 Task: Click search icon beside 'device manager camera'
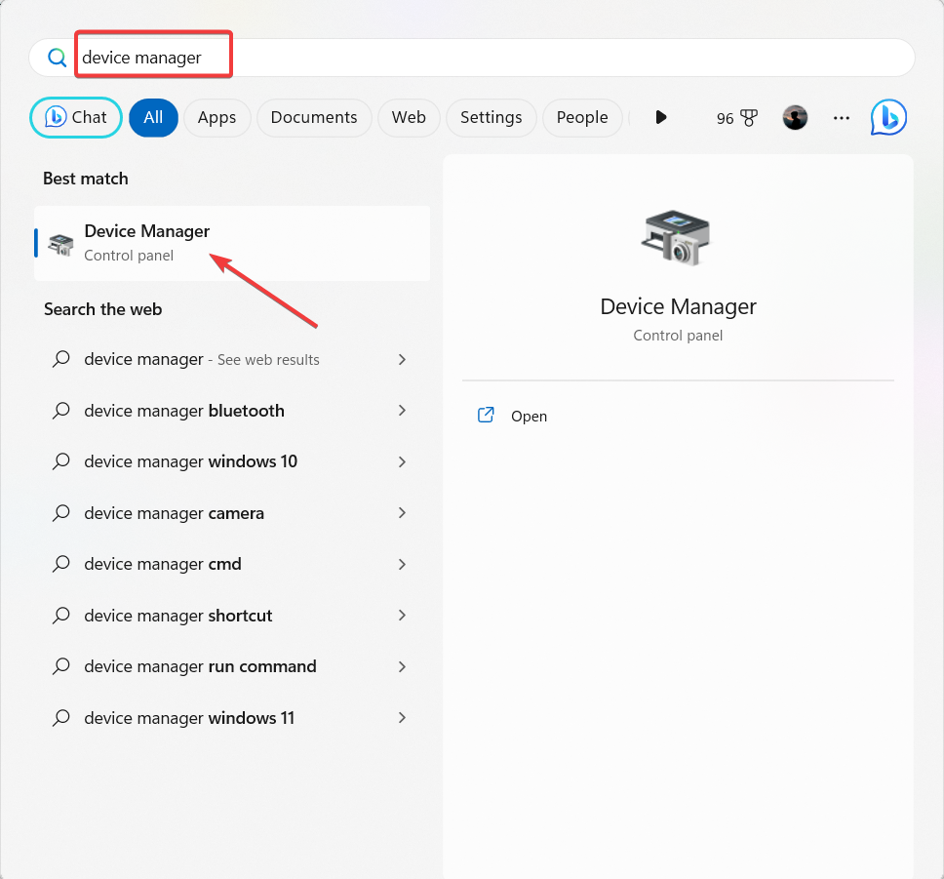[60, 513]
